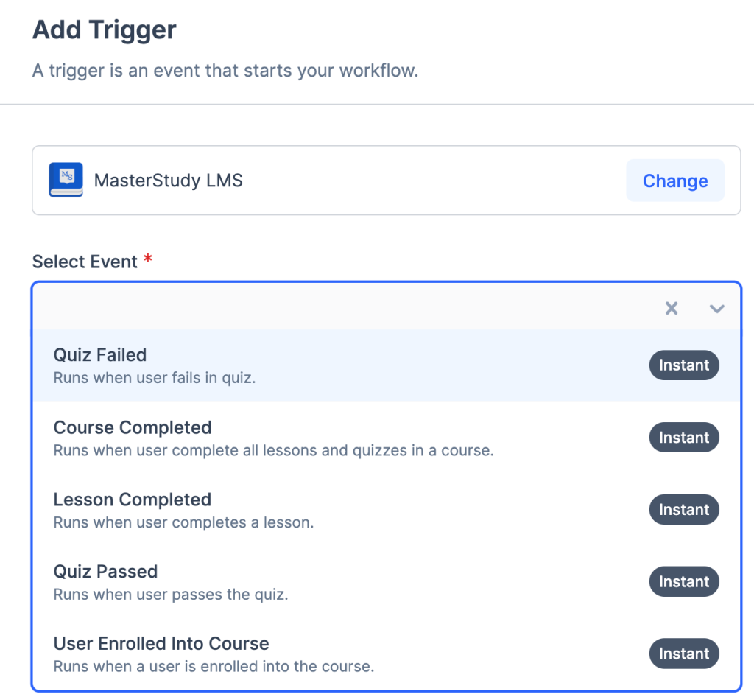Screen dimensions: 754x697
Task: Click the Add Trigger heading
Action: (x=105, y=30)
